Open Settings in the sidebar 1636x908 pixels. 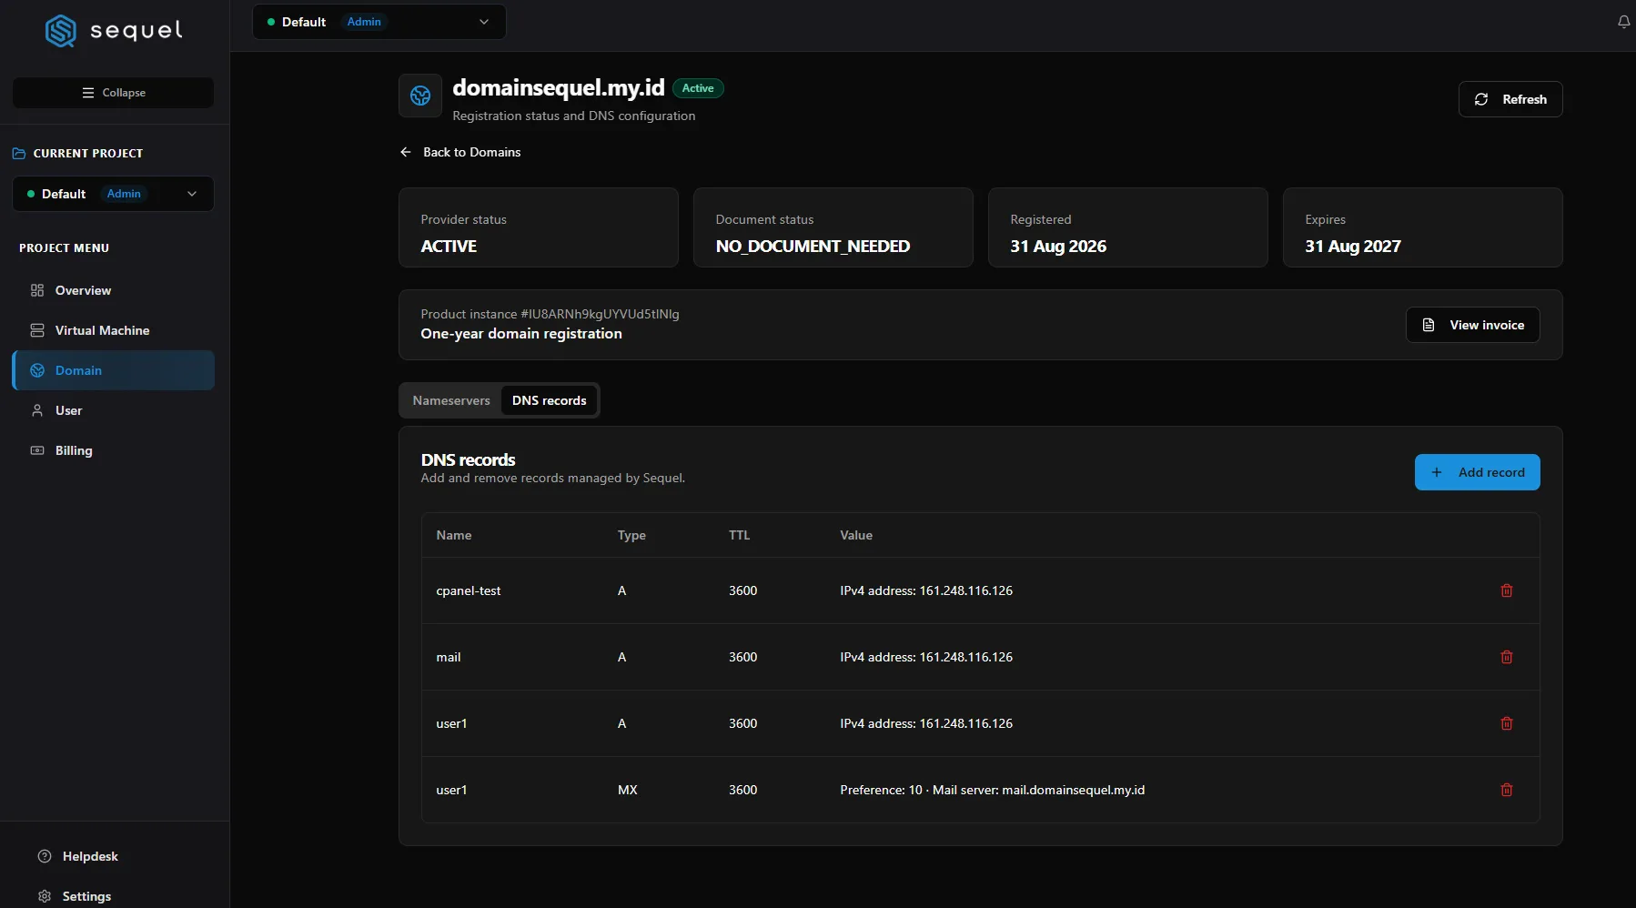click(x=86, y=896)
